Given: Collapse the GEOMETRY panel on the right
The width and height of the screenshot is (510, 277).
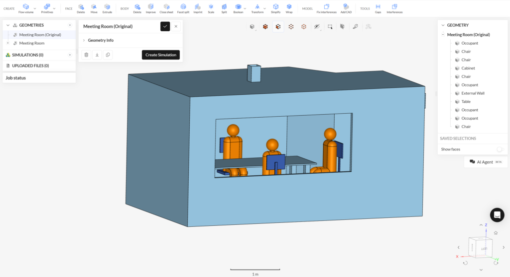Looking at the screenshot, I should (x=443, y=25).
